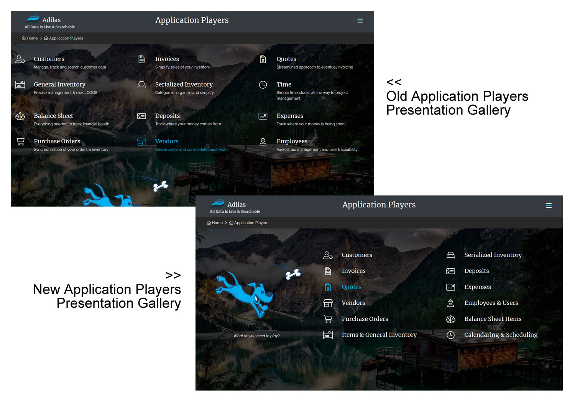Click the Employees & Users person icon
The height and width of the screenshot is (412, 575).
(450, 303)
